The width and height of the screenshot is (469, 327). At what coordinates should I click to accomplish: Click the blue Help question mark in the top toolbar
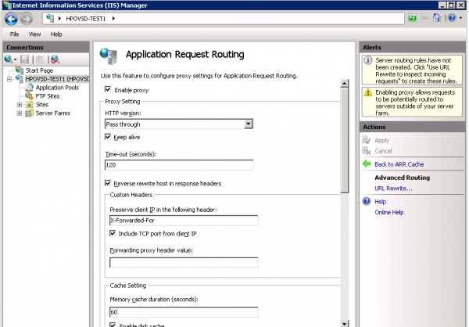point(452,18)
